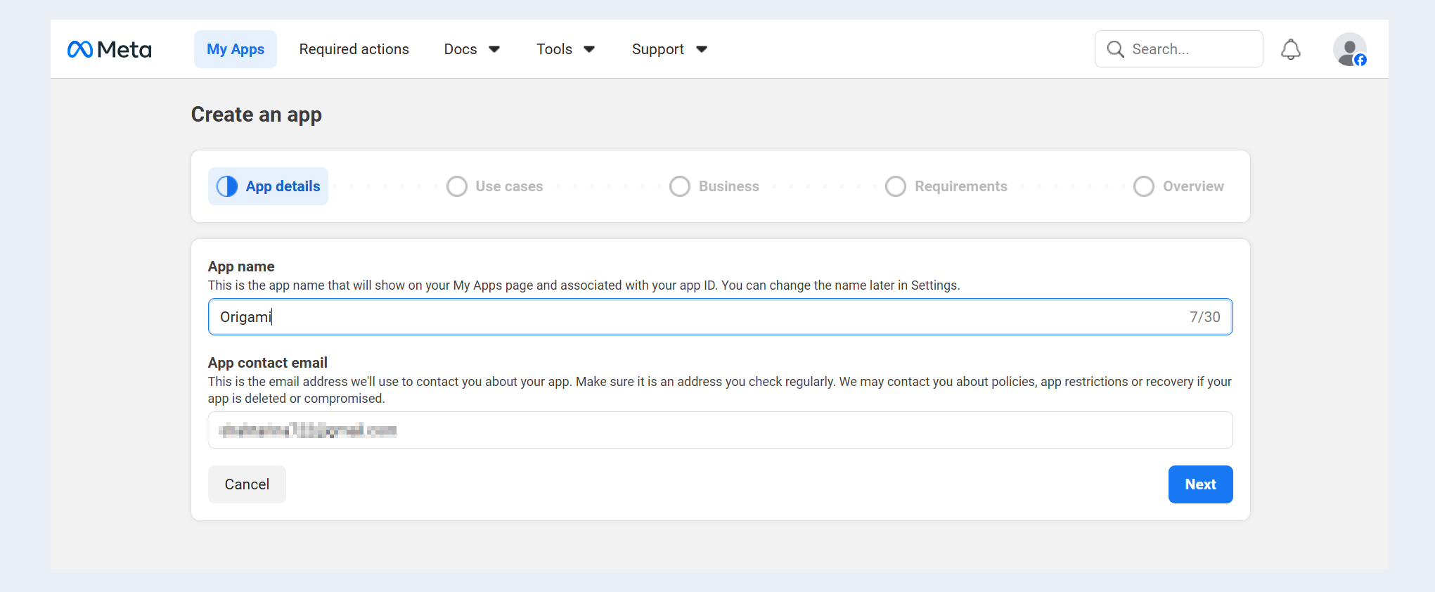Click the App details step icon
The width and height of the screenshot is (1435, 592).
227,186
